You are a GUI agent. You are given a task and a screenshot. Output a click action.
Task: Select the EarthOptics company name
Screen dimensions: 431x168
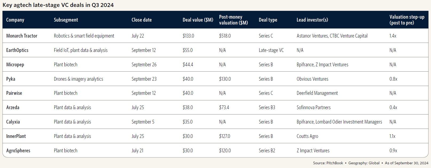[17, 50]
